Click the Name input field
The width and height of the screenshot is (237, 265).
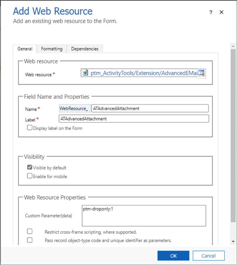click(x=150, y=108)
